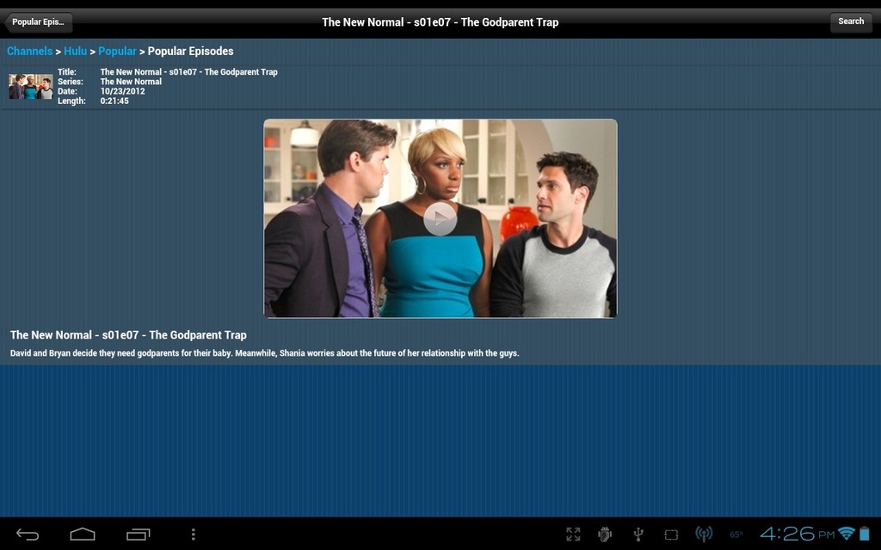Tap the broadcast antenna status icon
The image size is (881, 550).
[x=704, y=535]
